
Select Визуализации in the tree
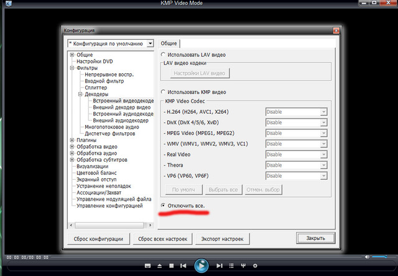(93, 166)
